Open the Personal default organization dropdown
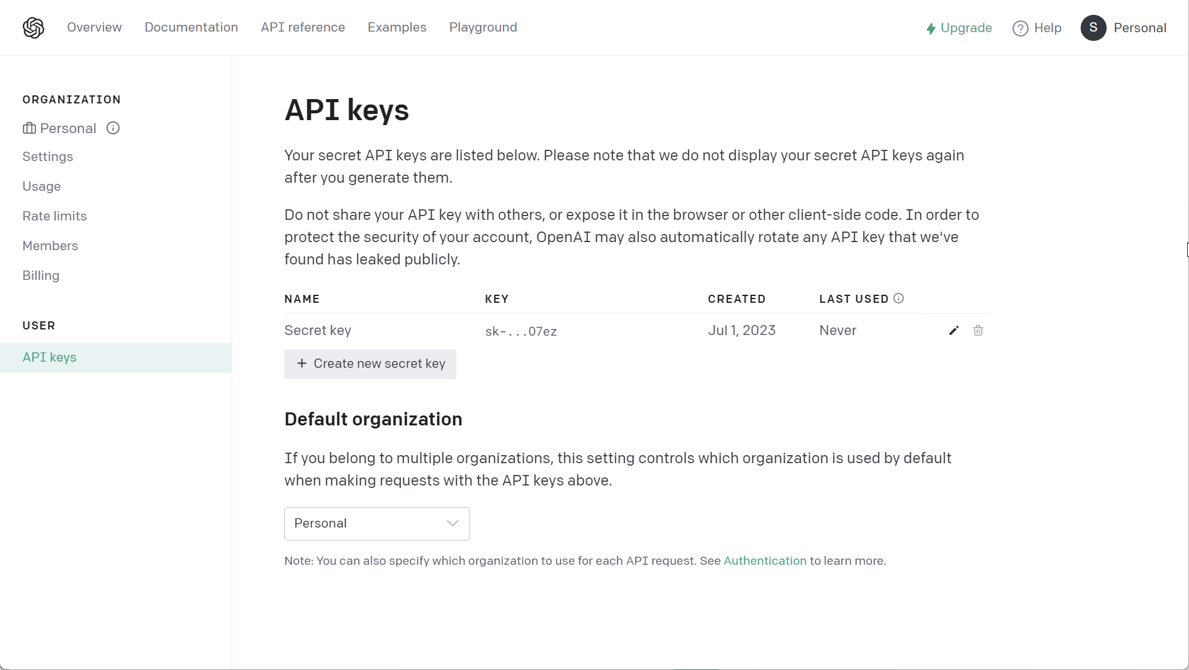The height and width of the screenshot is (670, 1189). tap(377, 524)
